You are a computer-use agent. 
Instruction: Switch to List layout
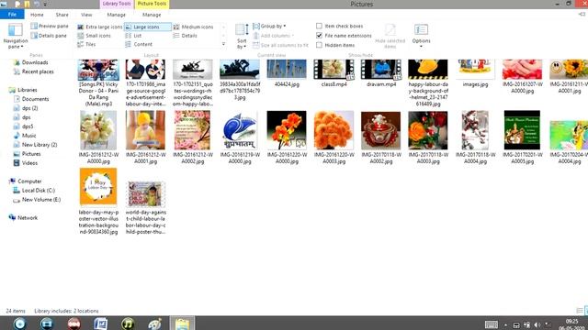(133, 36)
